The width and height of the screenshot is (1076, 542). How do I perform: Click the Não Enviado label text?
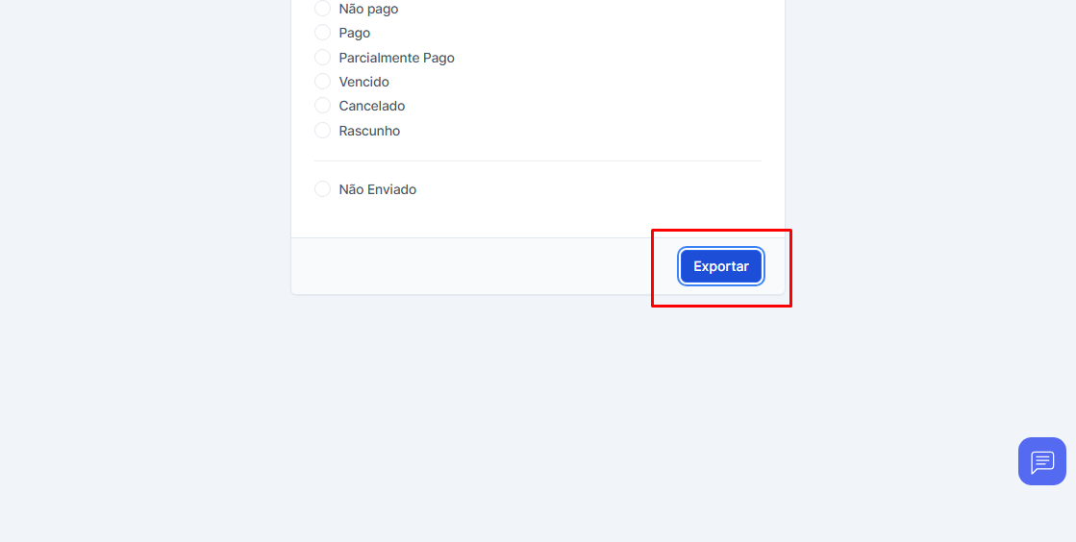[x=377, y=189]
